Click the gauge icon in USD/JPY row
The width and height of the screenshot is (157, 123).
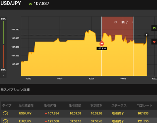pyautogui.click(x=5, y=113)
